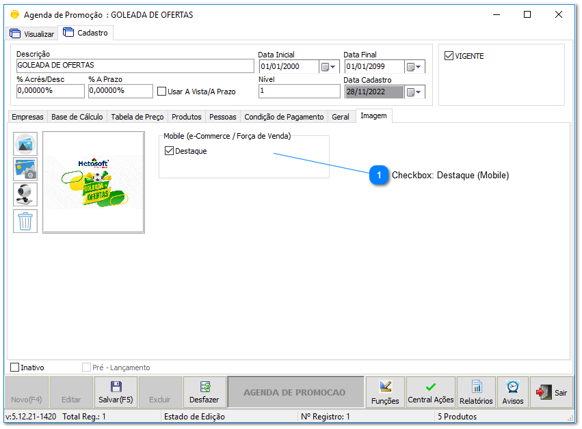Switch to the Visualizar tab
Screen dimensions: 582x429
pos(32,33)
